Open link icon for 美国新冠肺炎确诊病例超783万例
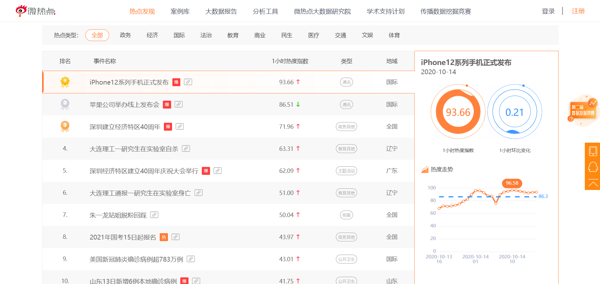The width and height of the screenshot is (600, 284). pos(191,259)
